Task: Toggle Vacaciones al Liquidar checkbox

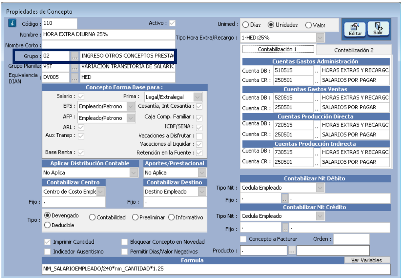Action: (199, 144)
